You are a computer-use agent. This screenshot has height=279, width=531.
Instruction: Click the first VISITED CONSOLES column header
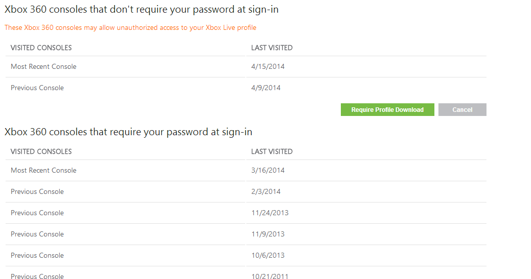pyautogui.click(x=41, y=48)
